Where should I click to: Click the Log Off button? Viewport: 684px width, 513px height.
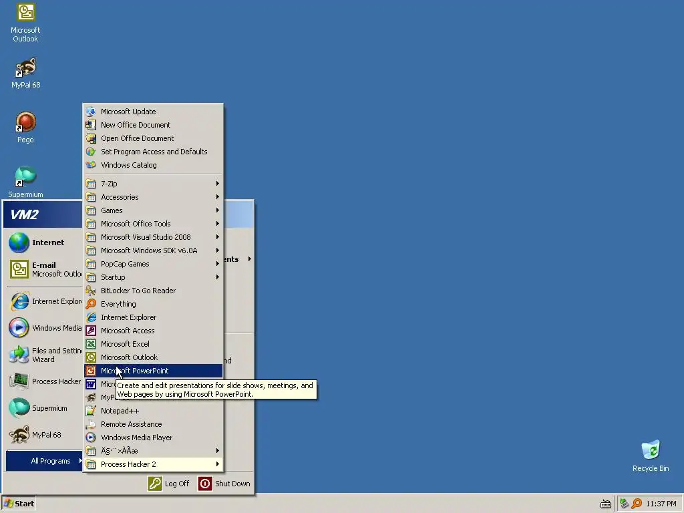pyautogui.click(x=169, y=484)
